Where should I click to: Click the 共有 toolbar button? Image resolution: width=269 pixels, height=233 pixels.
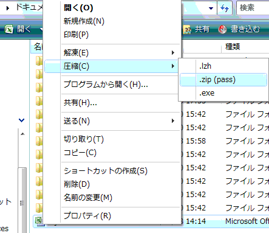(x=196, y=29)
